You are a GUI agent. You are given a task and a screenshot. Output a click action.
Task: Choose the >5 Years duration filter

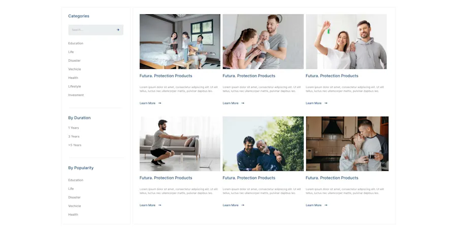click(75, 145)
